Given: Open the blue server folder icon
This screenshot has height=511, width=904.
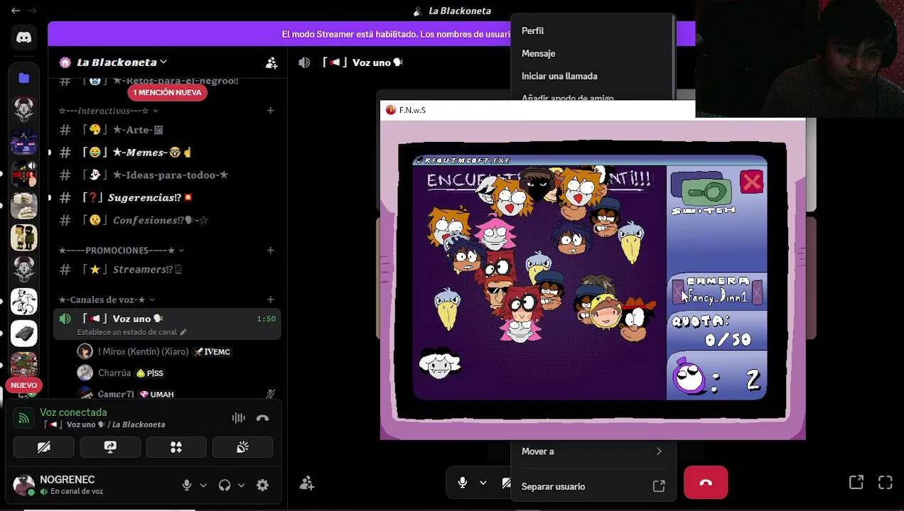Looking at the screenshot, I should point(23,78).
